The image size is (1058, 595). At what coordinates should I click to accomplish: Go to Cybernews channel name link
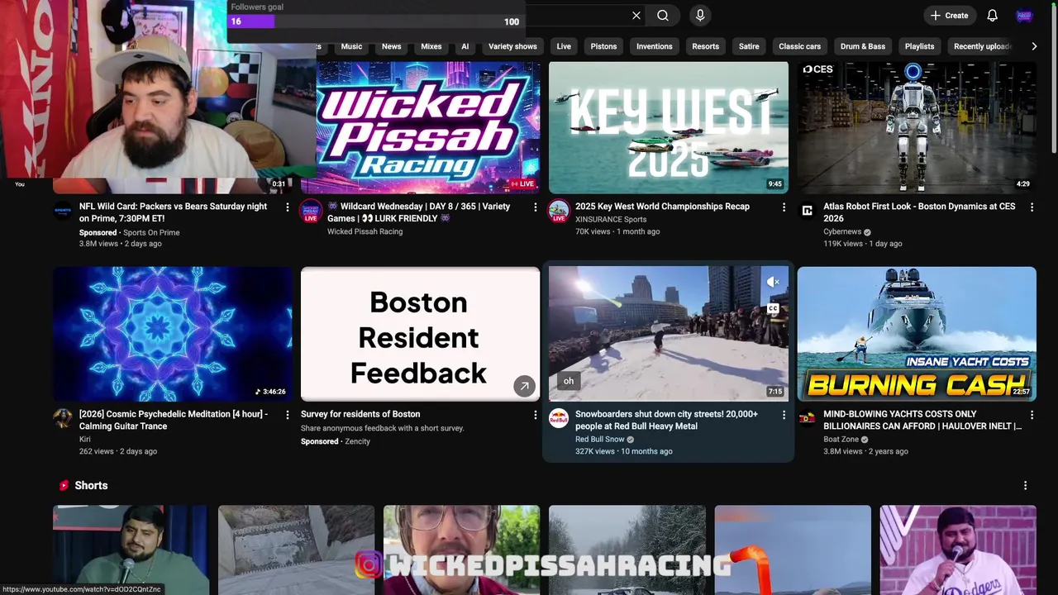point(842,232)
